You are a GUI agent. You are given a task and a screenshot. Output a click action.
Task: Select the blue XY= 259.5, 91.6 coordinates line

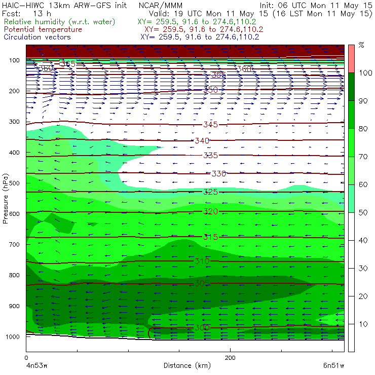pos(200,37)
